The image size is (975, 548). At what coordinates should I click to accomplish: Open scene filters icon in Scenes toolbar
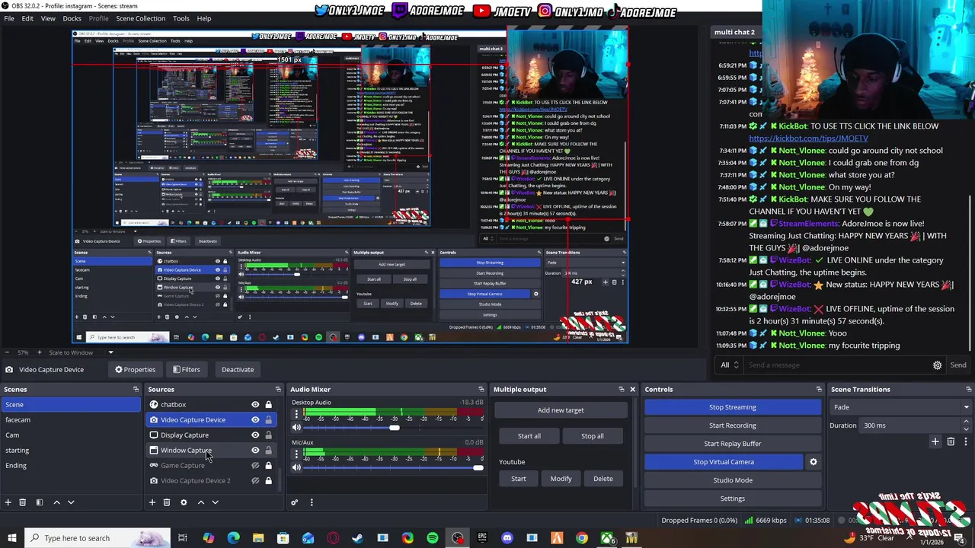pos(39,502)
